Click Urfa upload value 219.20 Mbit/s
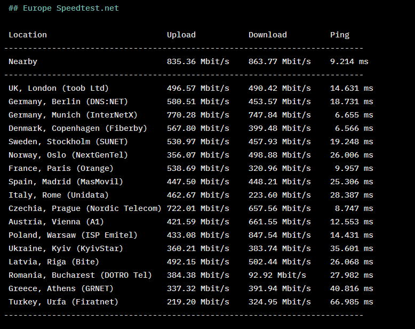This screenshot has width=415, height=329. [x=198, y=302]
